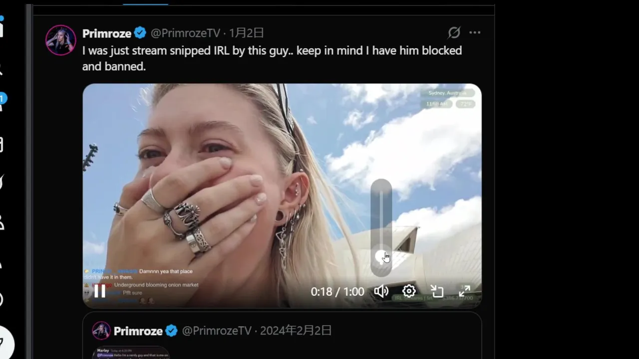
Task: Open the quoted post's Primroze name
Action: (x=138, y=331)
